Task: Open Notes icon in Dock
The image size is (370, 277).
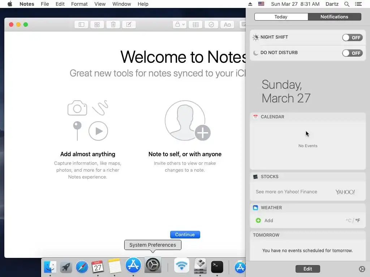Action: pyautogui.click(x=115, y=267)
